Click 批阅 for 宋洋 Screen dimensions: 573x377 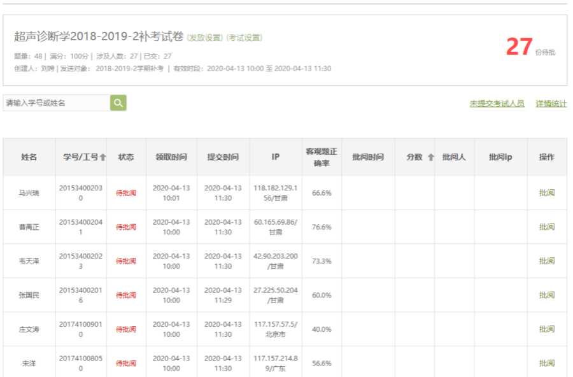click(x=546, y=363)
